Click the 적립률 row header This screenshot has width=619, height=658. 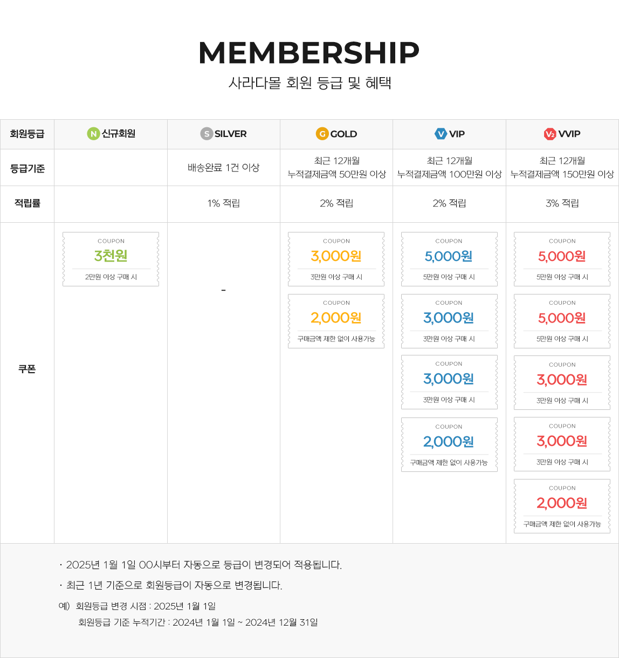pyautogui.click(x=27, y=203)
